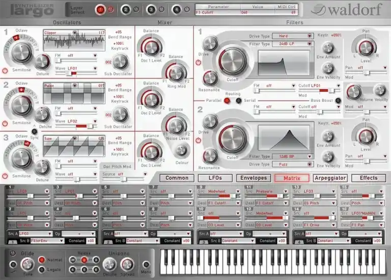Click Oscillator 1 Semitone knob
The image size is (391, 280).
click(21, 53)
